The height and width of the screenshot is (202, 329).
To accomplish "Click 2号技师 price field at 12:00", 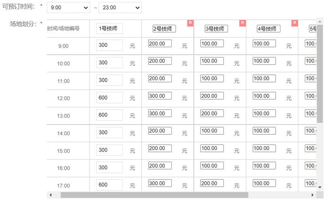I will 160,96.
